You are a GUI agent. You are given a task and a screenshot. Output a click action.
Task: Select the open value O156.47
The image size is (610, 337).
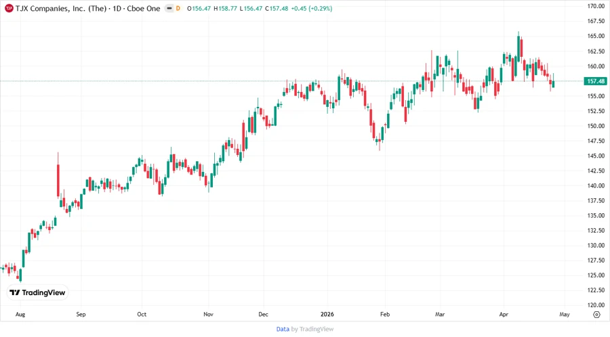199,8
